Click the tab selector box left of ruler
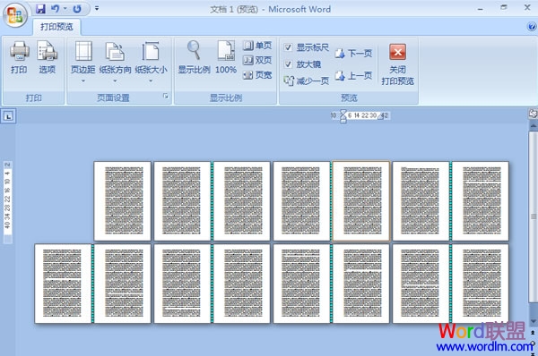Viewport: 538px width, 356px height. (x=8, y=116)
